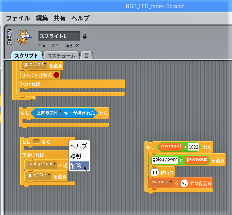Click the less-than operator symbol
Image resolution: width=232 pixels, height=215 pixels.
tap(185, 147)
